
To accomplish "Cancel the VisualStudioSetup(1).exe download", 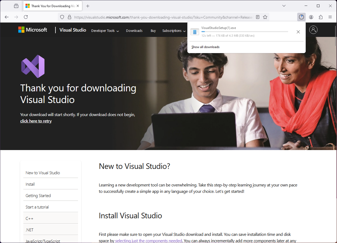I will click(298, 32).
